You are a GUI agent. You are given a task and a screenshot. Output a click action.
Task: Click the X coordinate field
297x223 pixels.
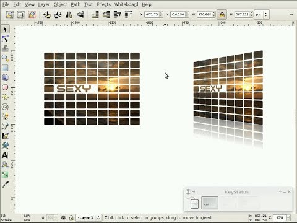[152, 14]
